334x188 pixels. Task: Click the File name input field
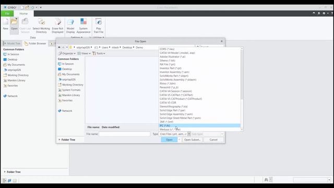point(124,134)
